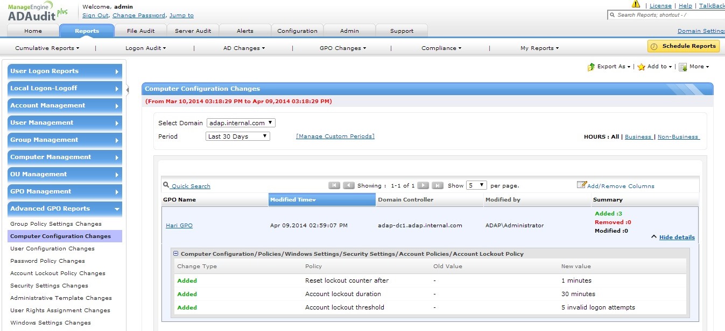Click the next page arrow icon
This screenshot has width=725, height=331.
coord(423,185)
